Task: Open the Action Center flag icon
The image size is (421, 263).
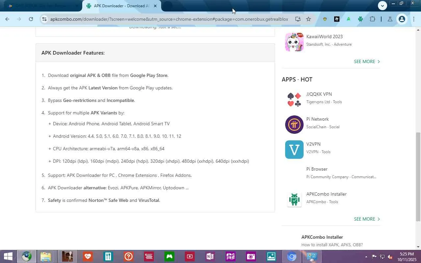Action: (374, 257)
